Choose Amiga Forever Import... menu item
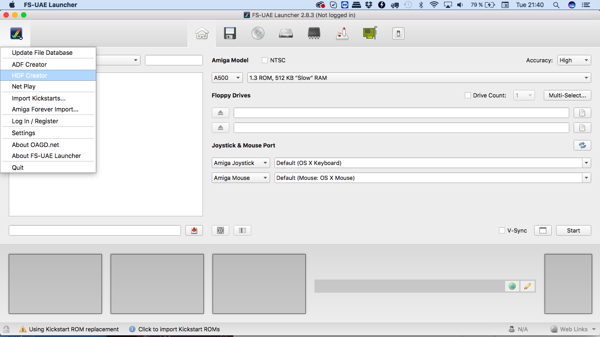This screenshot has height=337, width=600. [x=48, y=109]
